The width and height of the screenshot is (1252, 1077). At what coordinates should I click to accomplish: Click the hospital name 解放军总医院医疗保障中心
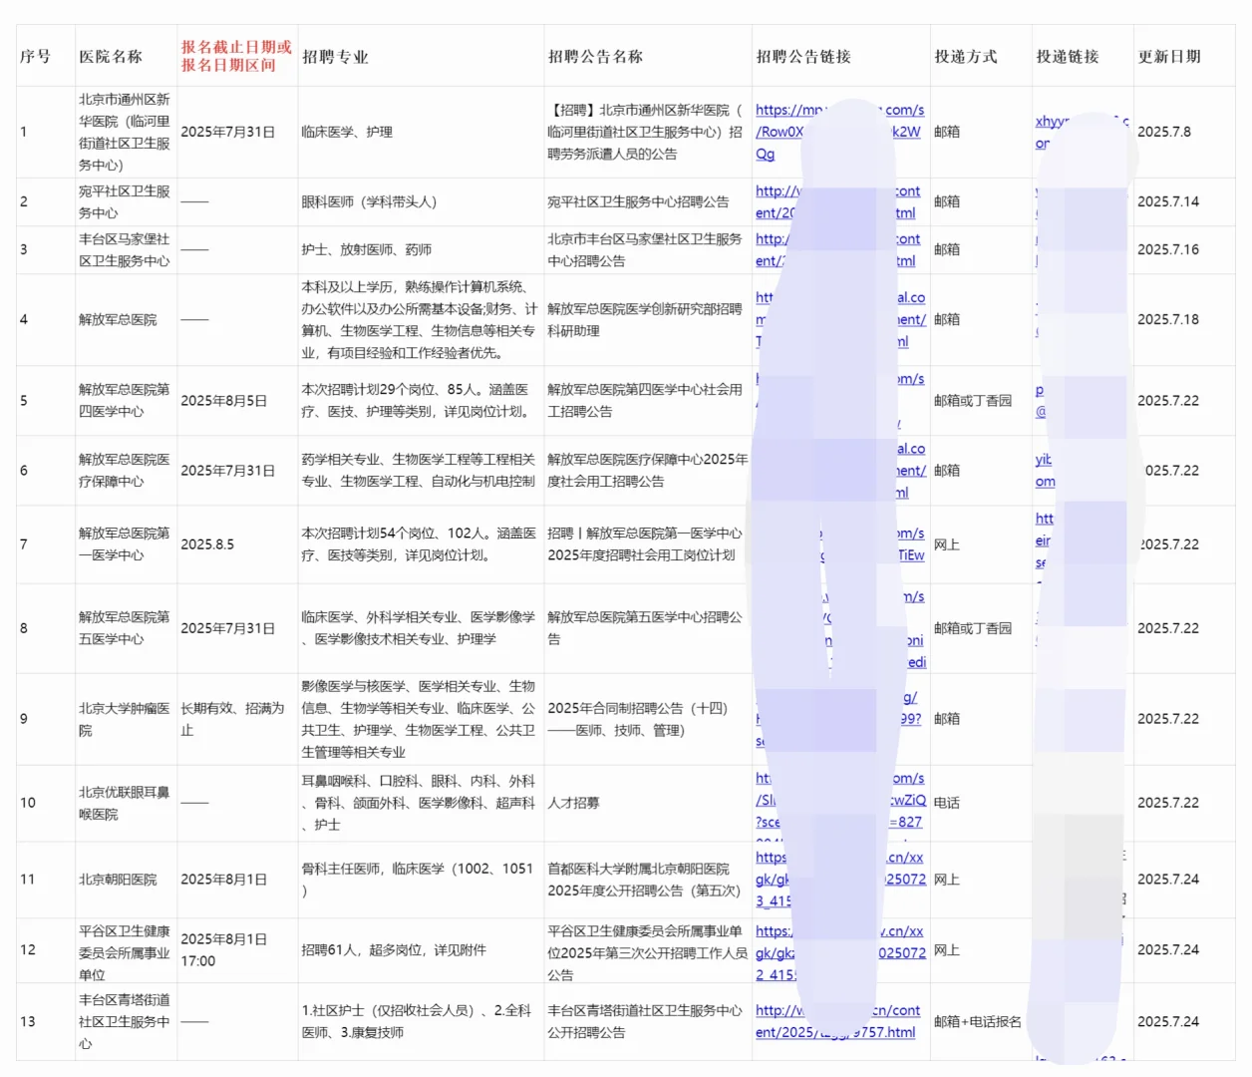coord(125,470)
